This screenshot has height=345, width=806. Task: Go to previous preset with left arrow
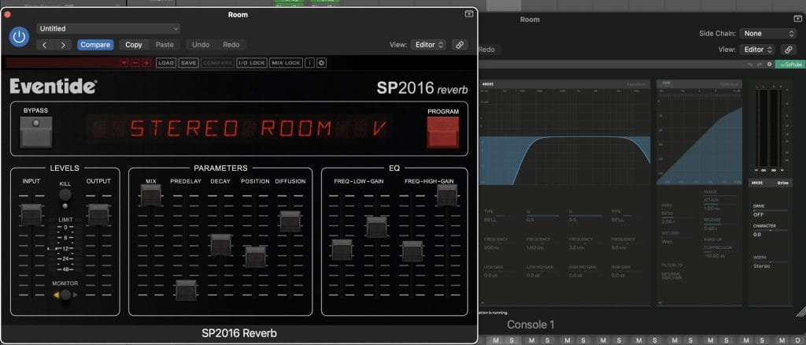[45, 45]
